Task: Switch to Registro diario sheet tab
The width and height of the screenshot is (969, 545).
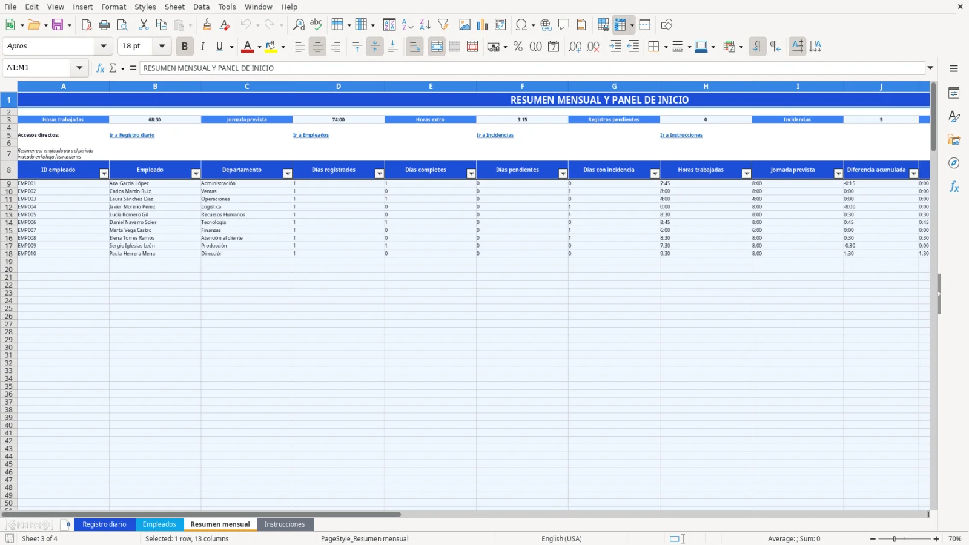Action: click(104, 524)
